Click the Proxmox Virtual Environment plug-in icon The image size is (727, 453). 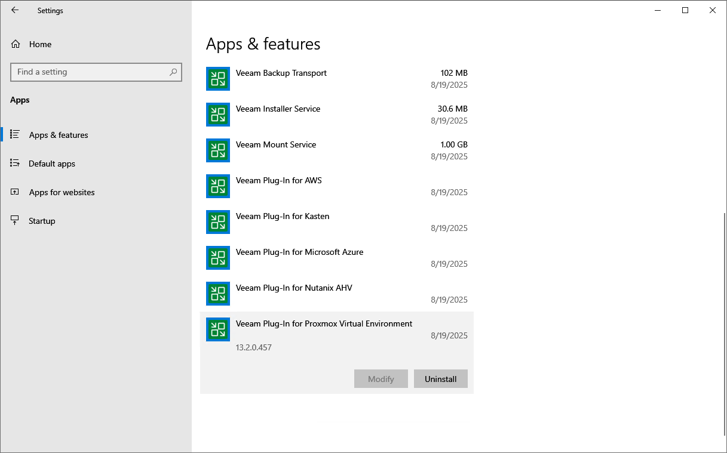click(x=218, y=329)
